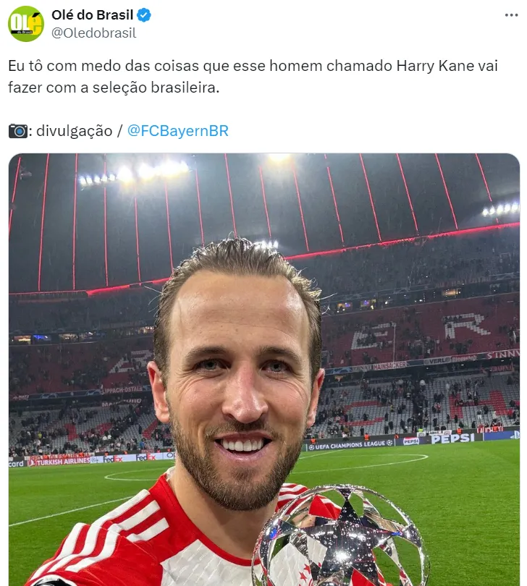The height and width of the screenshot is (586, 527).
Task: Open the three-dot more options menu
Action: coord(511,15)
